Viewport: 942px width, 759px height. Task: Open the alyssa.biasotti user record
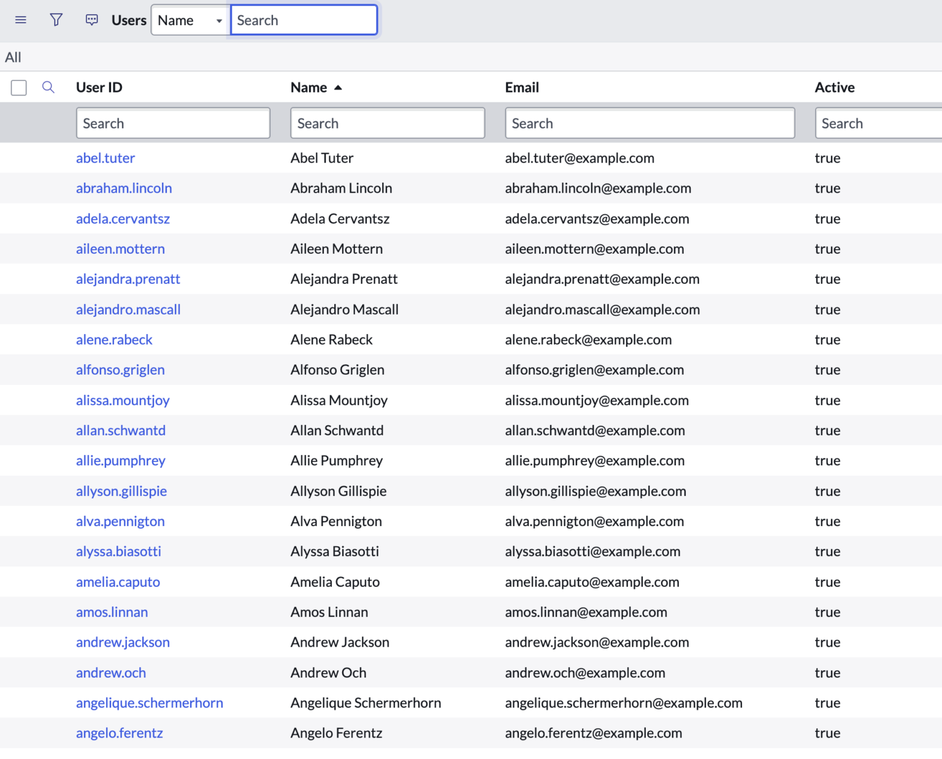pos(118,551)
